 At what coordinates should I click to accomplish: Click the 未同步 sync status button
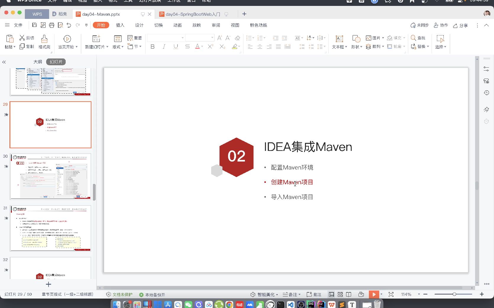tap(419, 25)
